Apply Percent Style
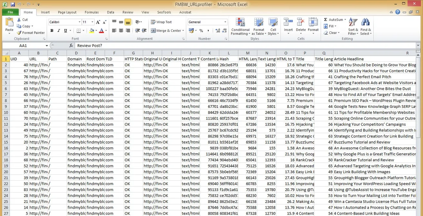 pyautogui.click(x=201, y=31)
